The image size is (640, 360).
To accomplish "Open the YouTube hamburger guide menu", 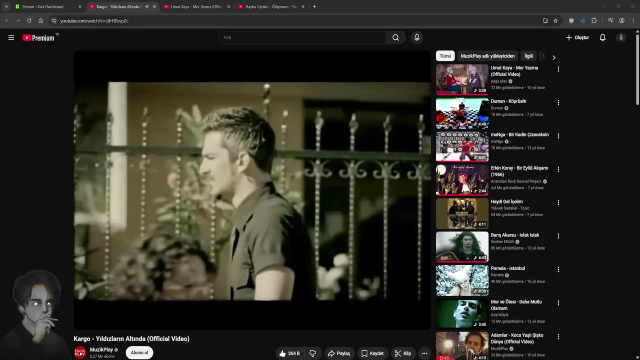I will click(11, 37).
